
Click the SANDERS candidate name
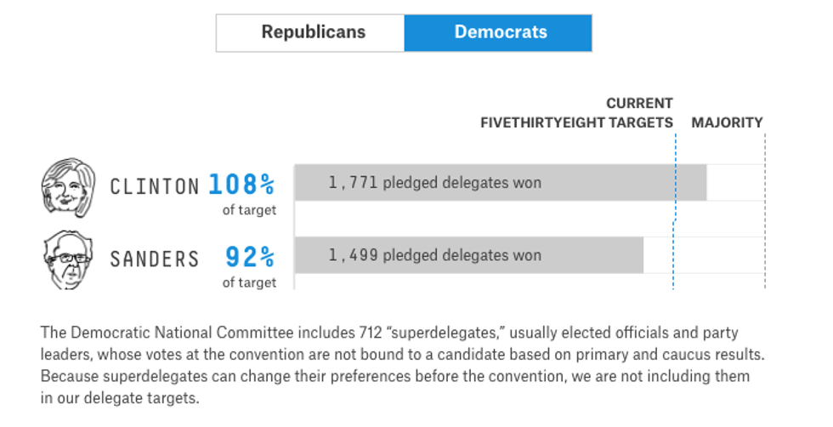[x=155, y=258]
